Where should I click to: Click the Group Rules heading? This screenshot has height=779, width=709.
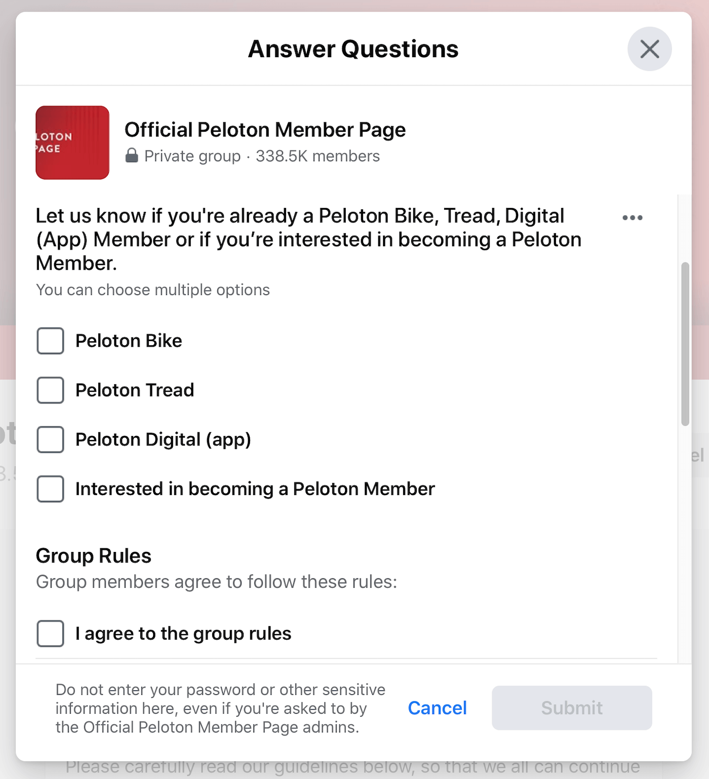coord(93,555)
